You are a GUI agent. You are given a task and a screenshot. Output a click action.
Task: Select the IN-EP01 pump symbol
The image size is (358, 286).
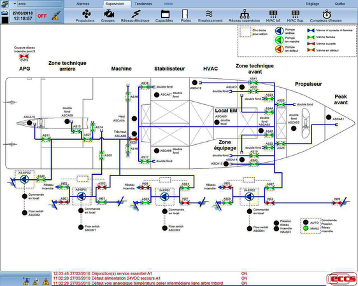click(x=164, y=197)
